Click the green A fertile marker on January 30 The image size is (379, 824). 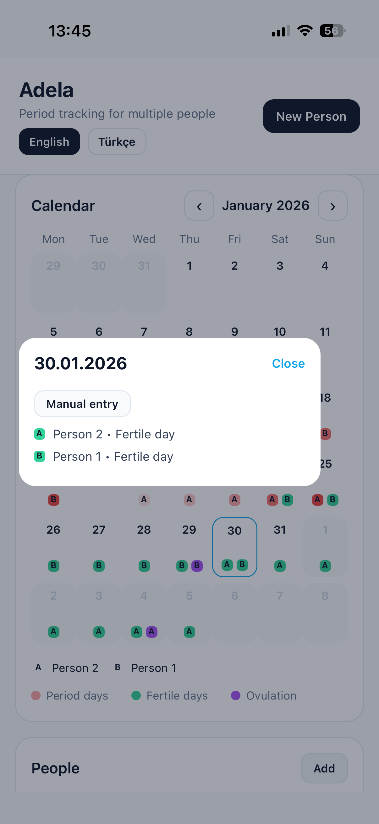(x=227, y=565)
